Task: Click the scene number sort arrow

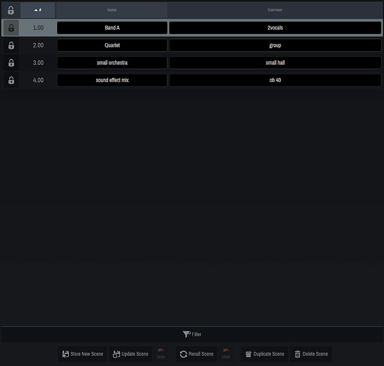Action: click(x=37, y=10)
